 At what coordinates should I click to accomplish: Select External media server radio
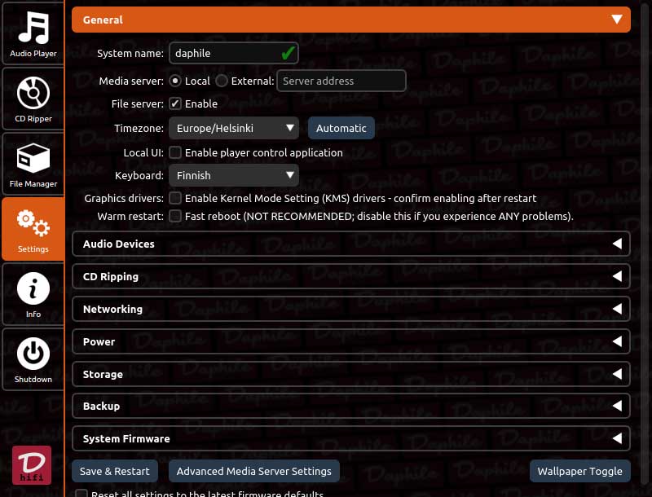[222, 81]
